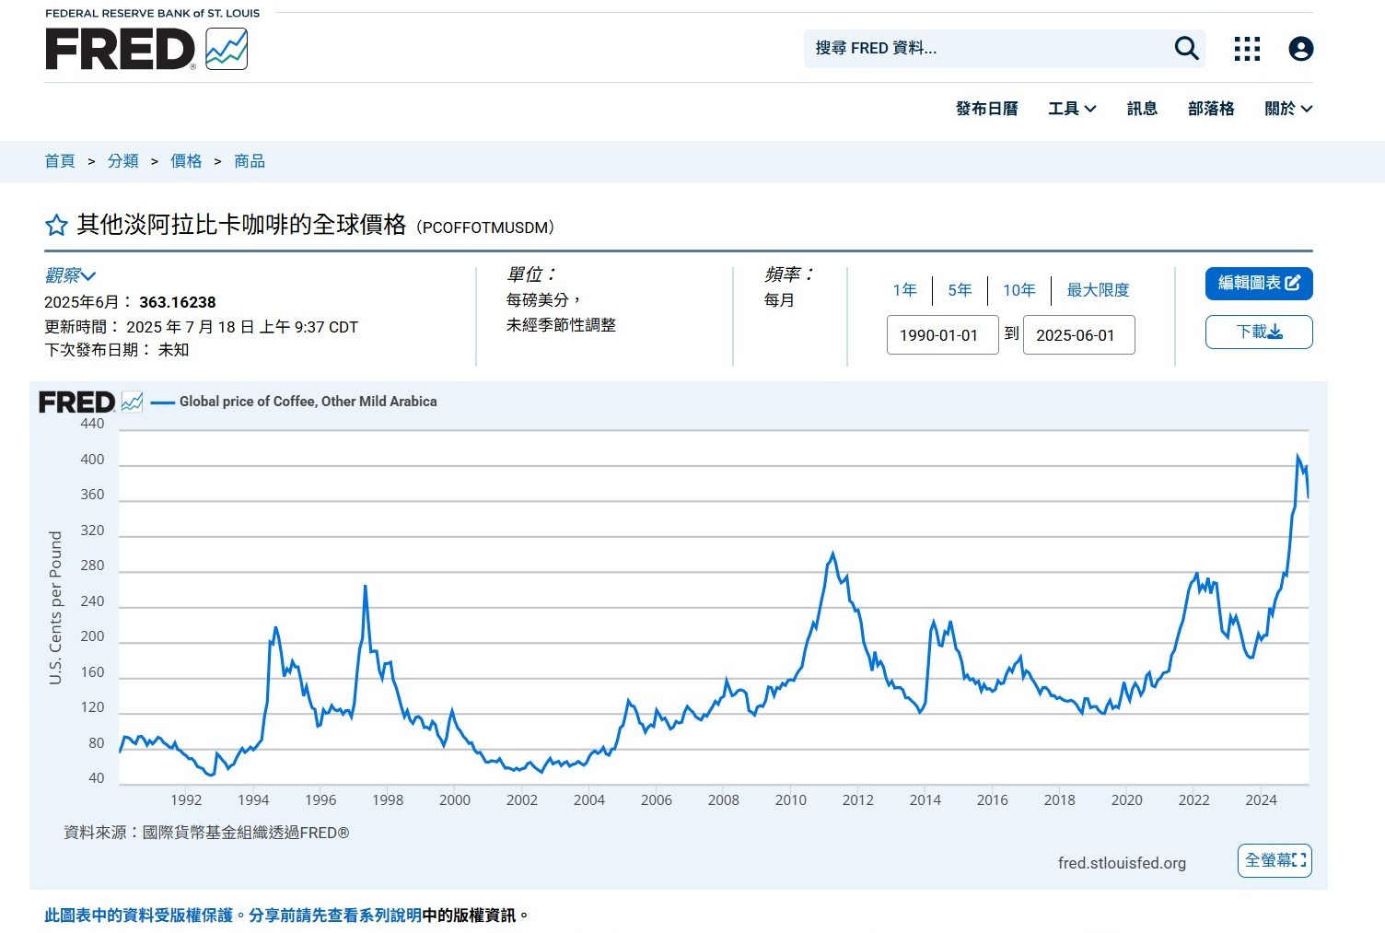Open the 部落格 menu item

[1210, 109]
